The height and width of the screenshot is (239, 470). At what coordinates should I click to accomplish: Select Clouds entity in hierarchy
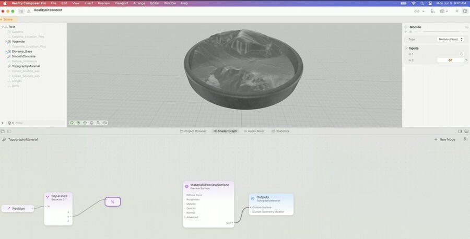17,81
